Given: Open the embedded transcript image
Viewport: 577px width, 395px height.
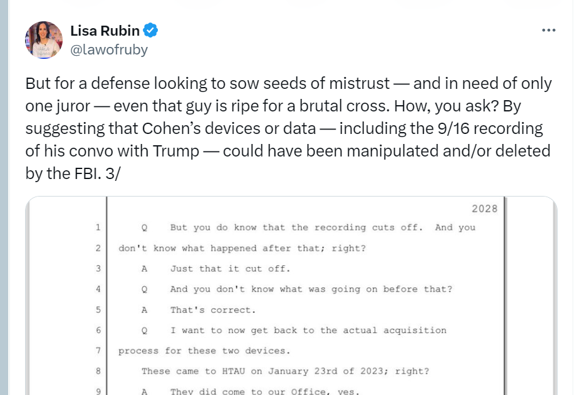Looking at the screenshot, I should click(x=291, y=295).
